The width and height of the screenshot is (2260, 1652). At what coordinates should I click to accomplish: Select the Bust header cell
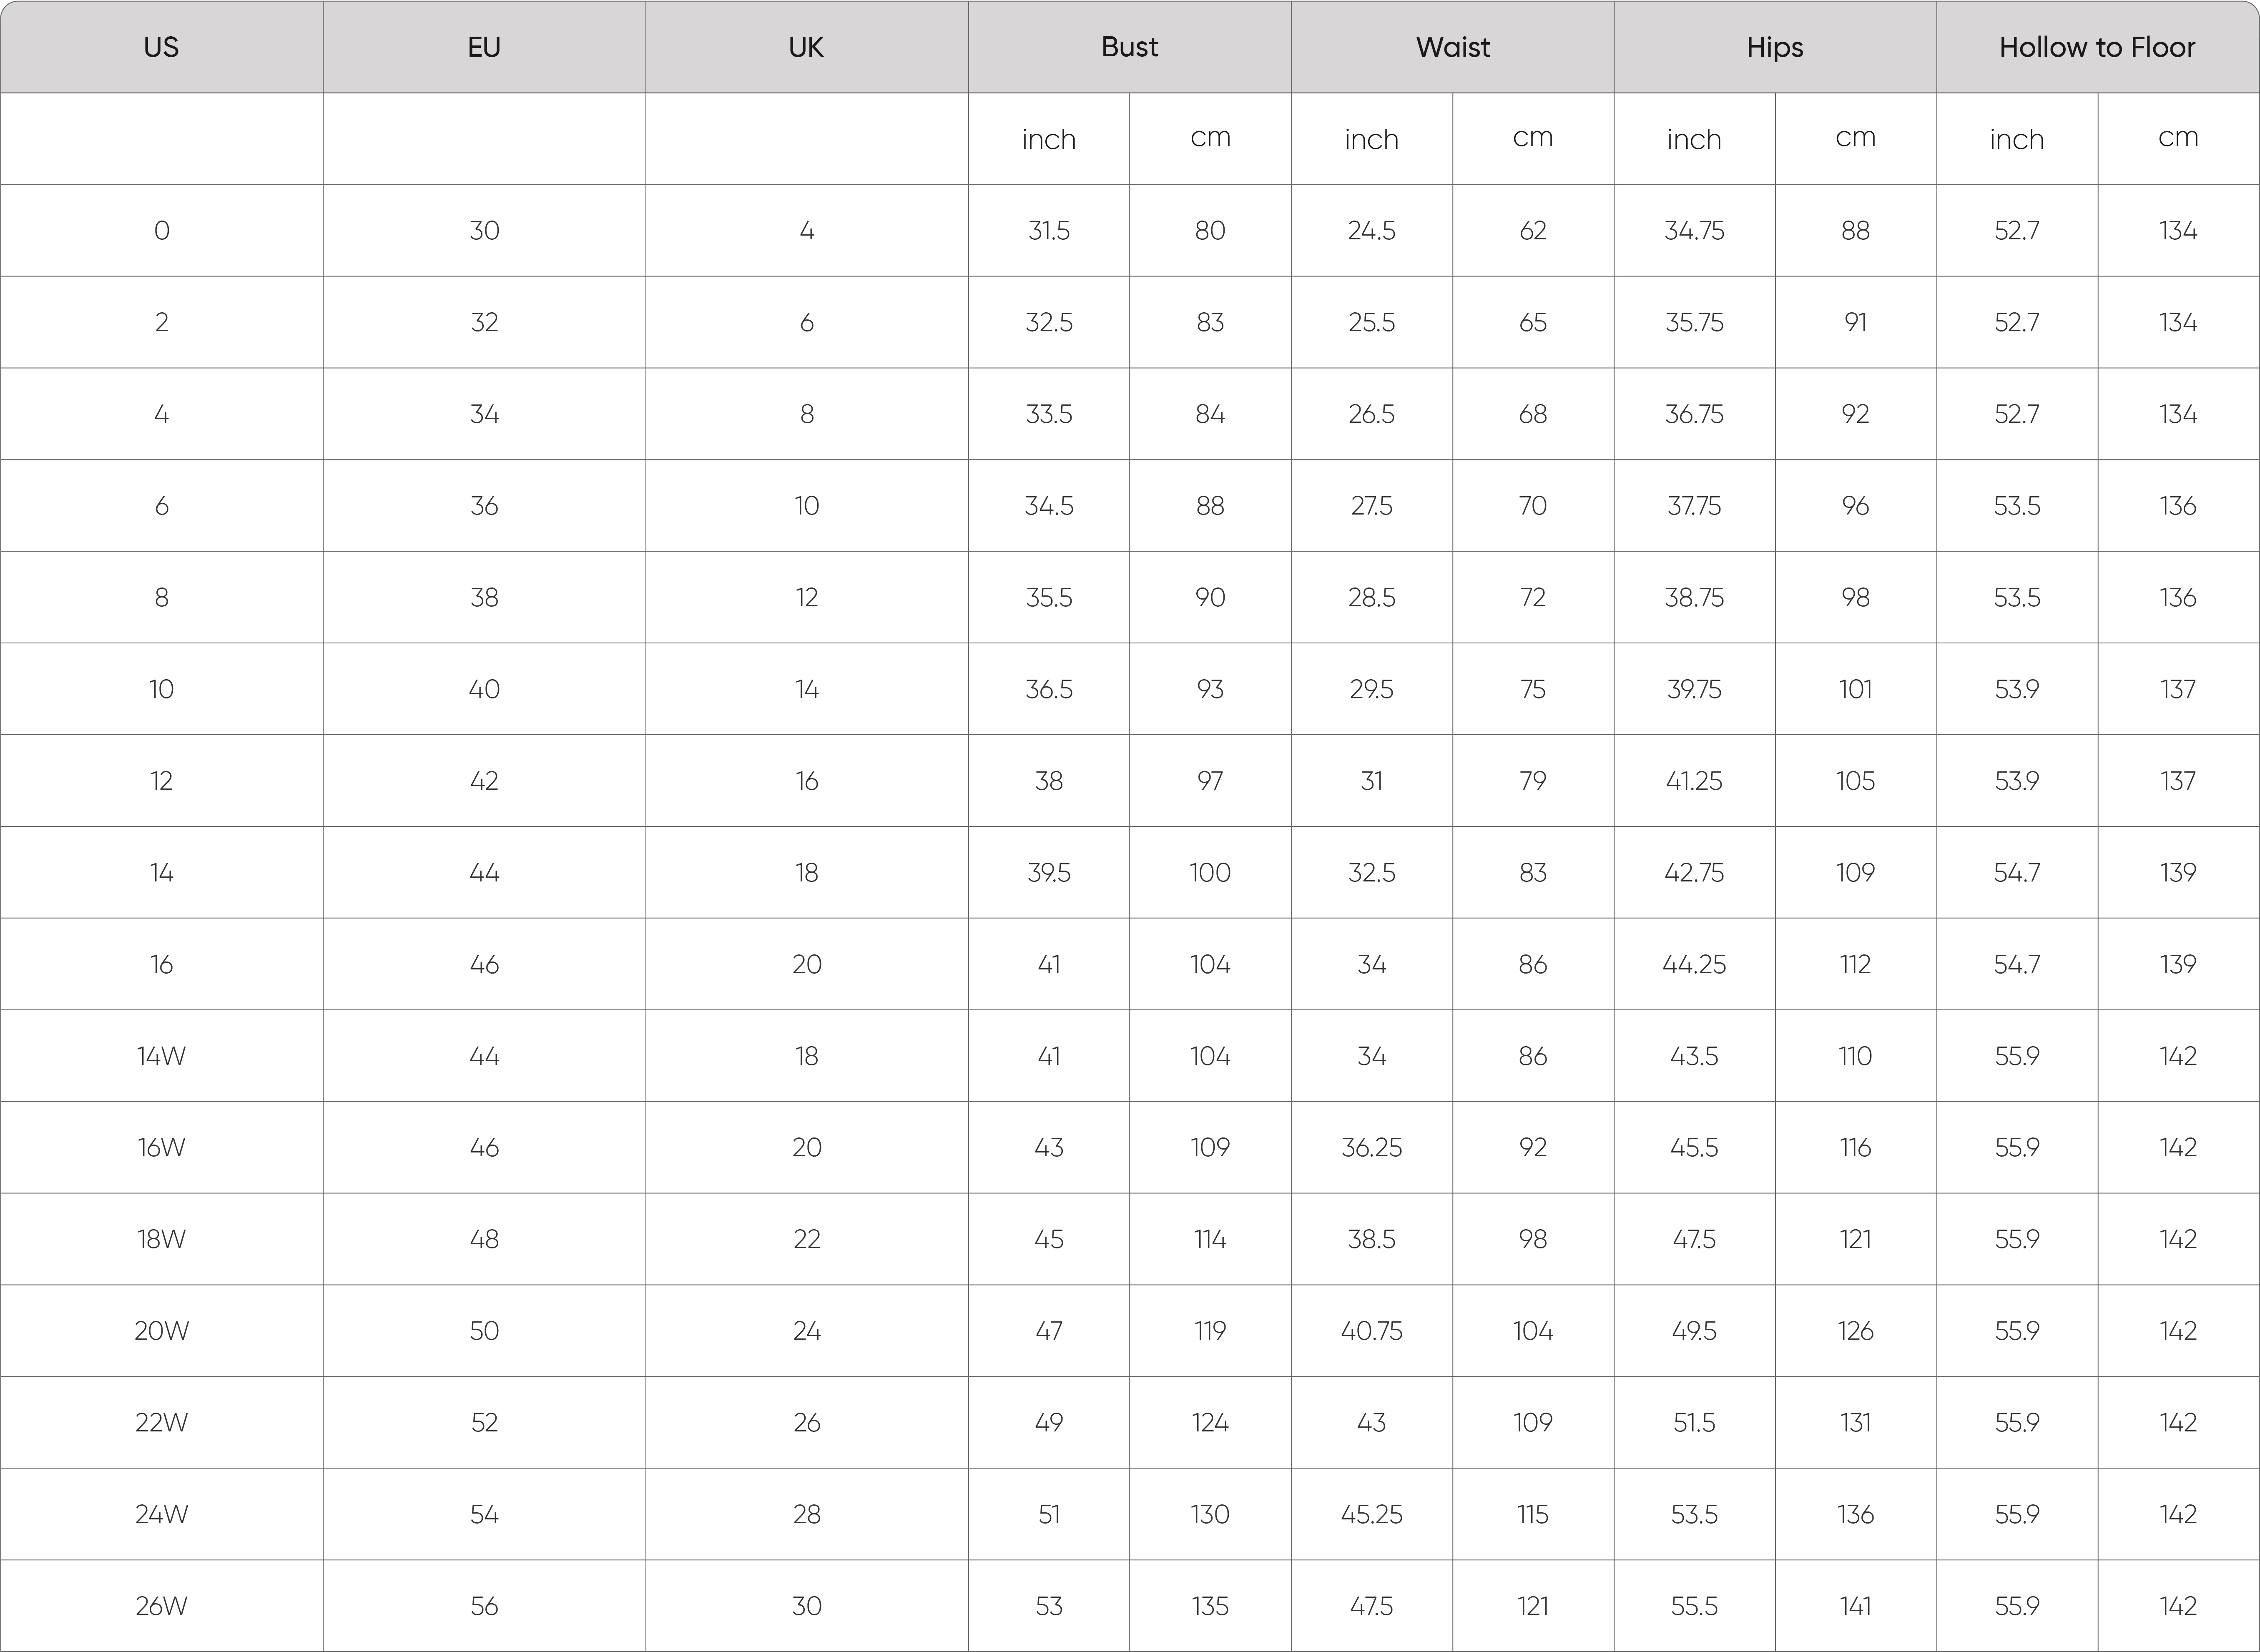[x=1130, y=47]
